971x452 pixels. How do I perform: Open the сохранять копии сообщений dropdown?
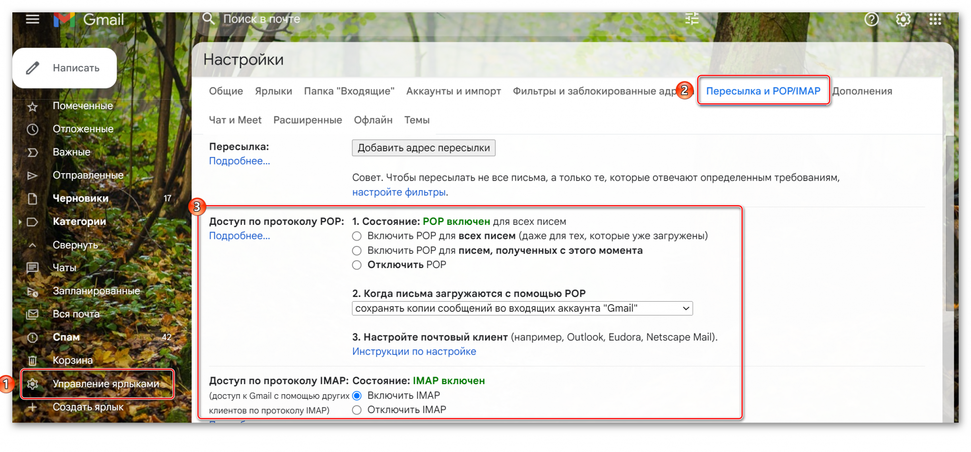click(x=522, y=308)
